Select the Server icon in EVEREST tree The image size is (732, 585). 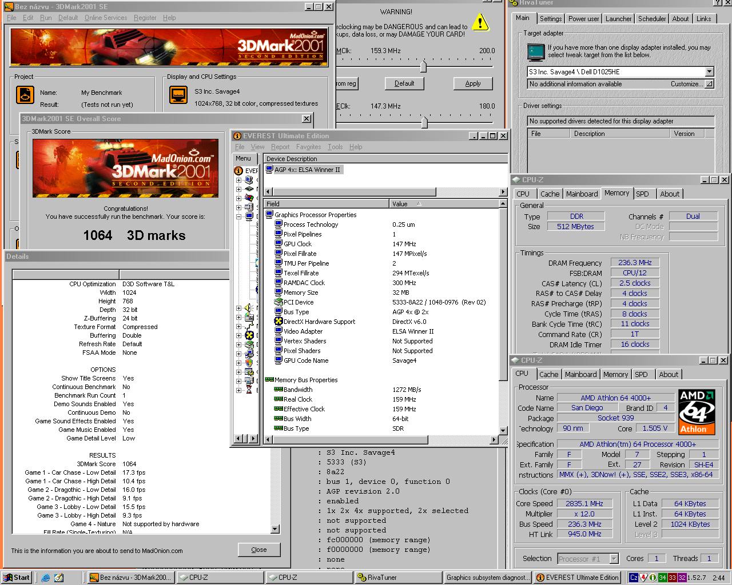point(249,207)
